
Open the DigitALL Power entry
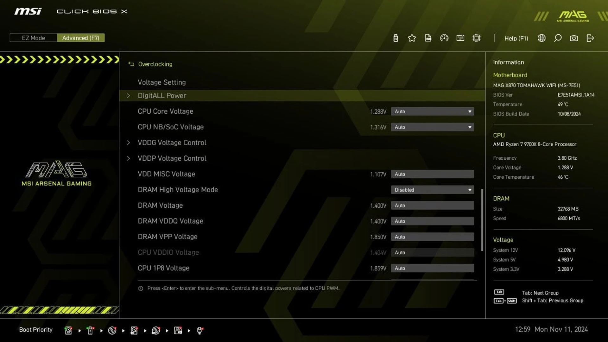[302, 96]
